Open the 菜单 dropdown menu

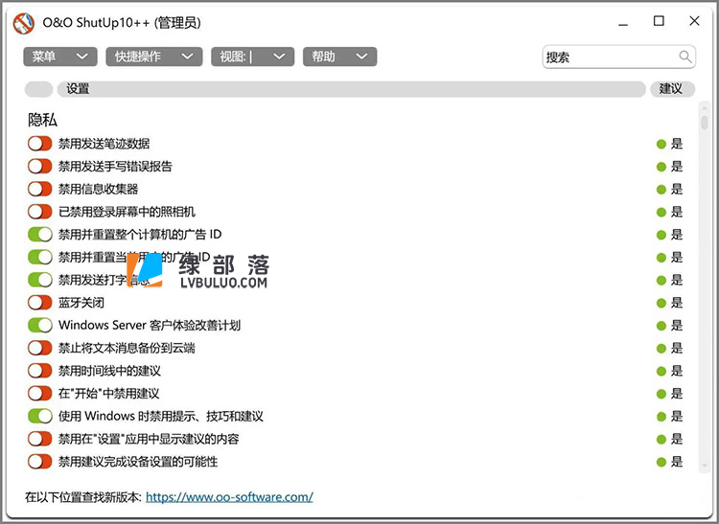60,57
